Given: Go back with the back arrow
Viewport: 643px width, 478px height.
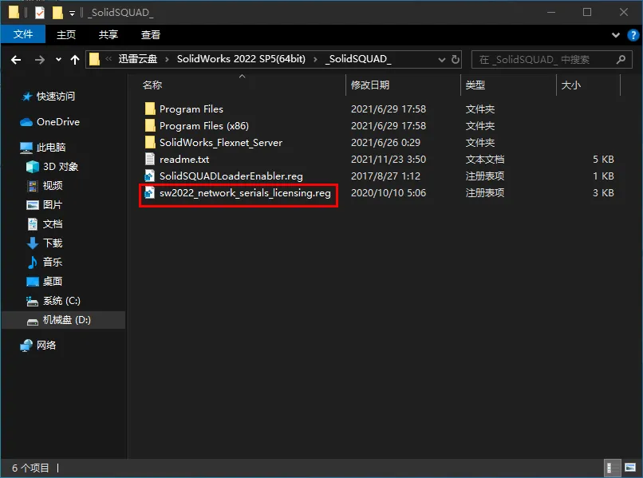Looking at the screenshot, I should tap(16, 60).
